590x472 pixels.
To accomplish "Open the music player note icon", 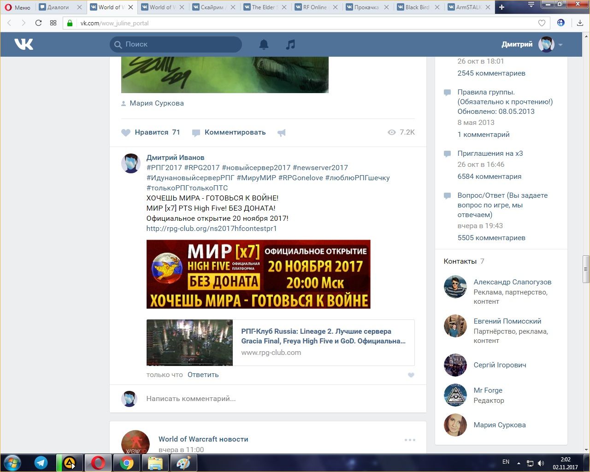I will 290,44.
